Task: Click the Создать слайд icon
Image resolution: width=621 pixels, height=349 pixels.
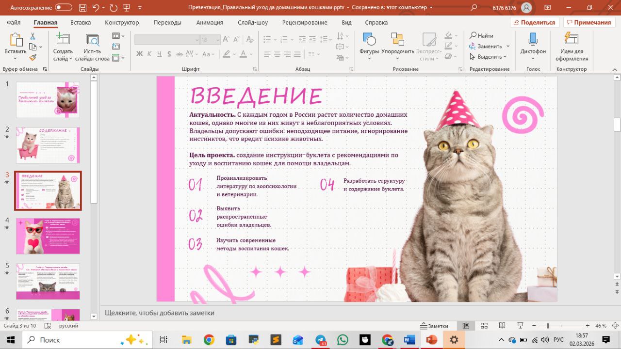Action: (x=63, y=39)
